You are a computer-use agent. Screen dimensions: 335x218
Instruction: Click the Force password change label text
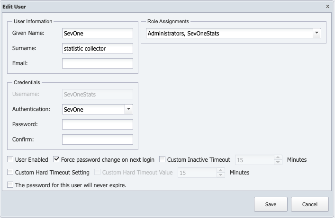(x=108, y=159)
